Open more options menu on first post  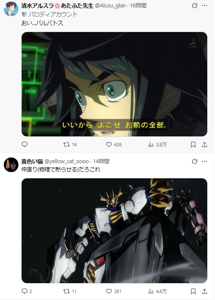tap(205, 6)
